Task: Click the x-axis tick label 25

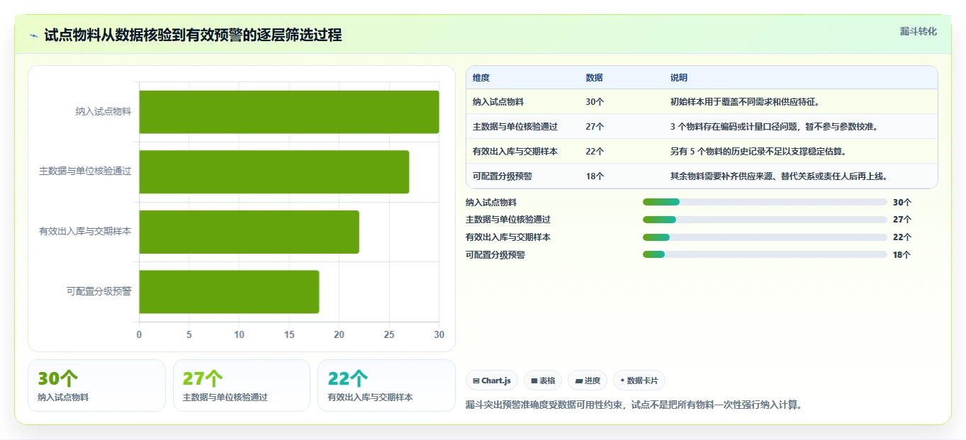Action: 389,334
